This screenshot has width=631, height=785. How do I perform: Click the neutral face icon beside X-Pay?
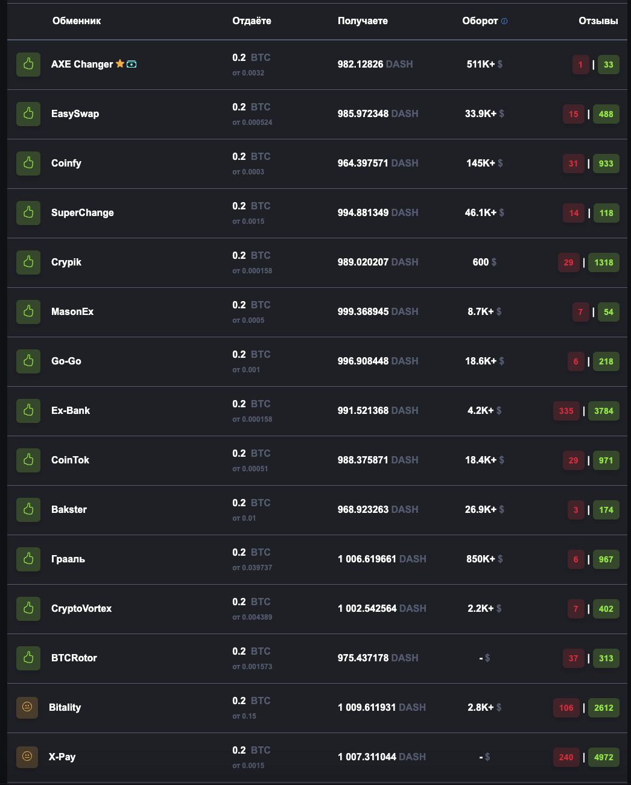[27, 756]
